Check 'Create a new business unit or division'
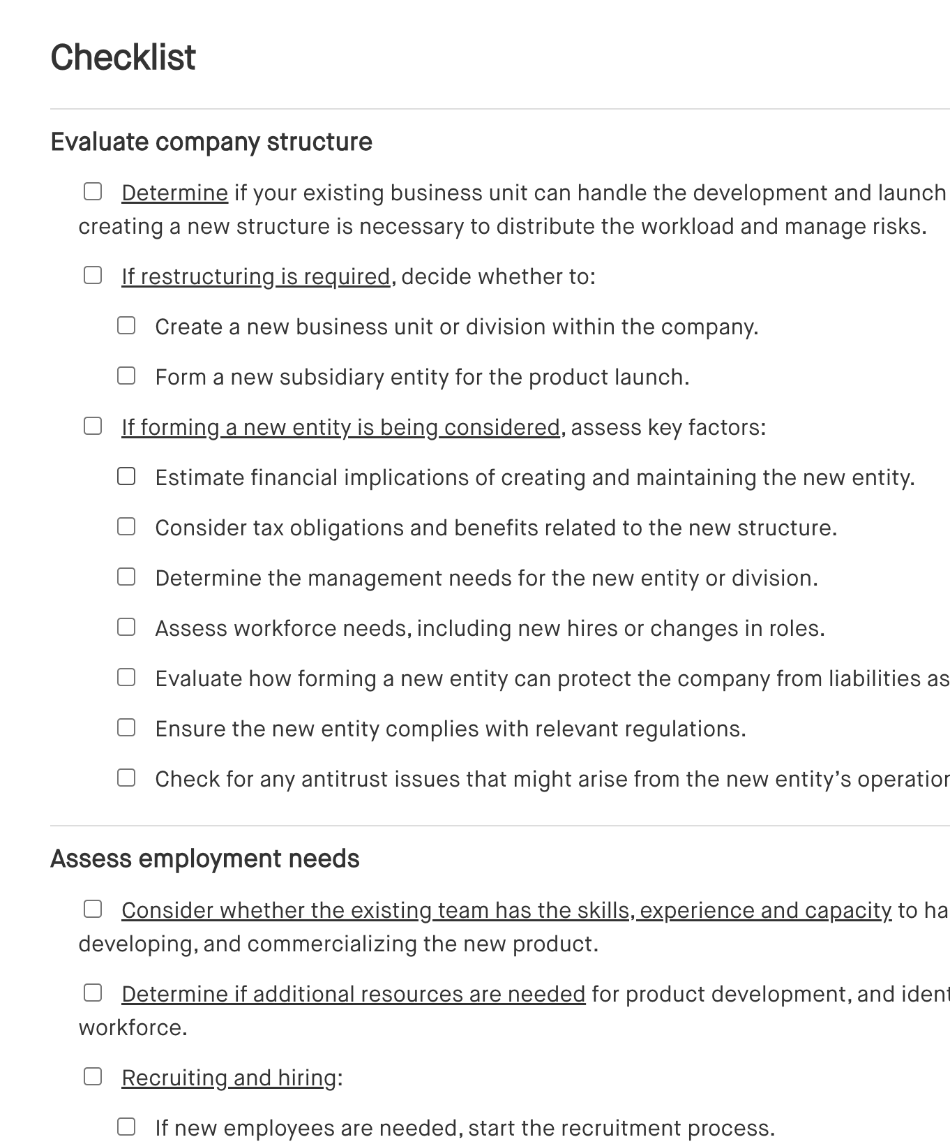Image resolution: width=950 pixels, height=1144 pixels. click(x=126, y=325)
